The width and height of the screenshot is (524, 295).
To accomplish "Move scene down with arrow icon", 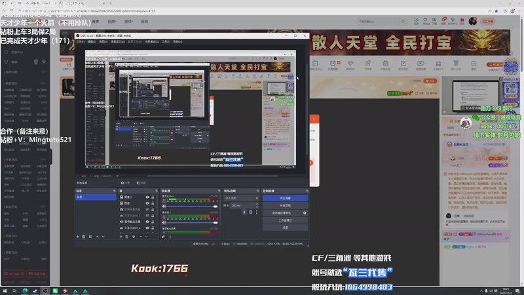I will coord(103,237).
